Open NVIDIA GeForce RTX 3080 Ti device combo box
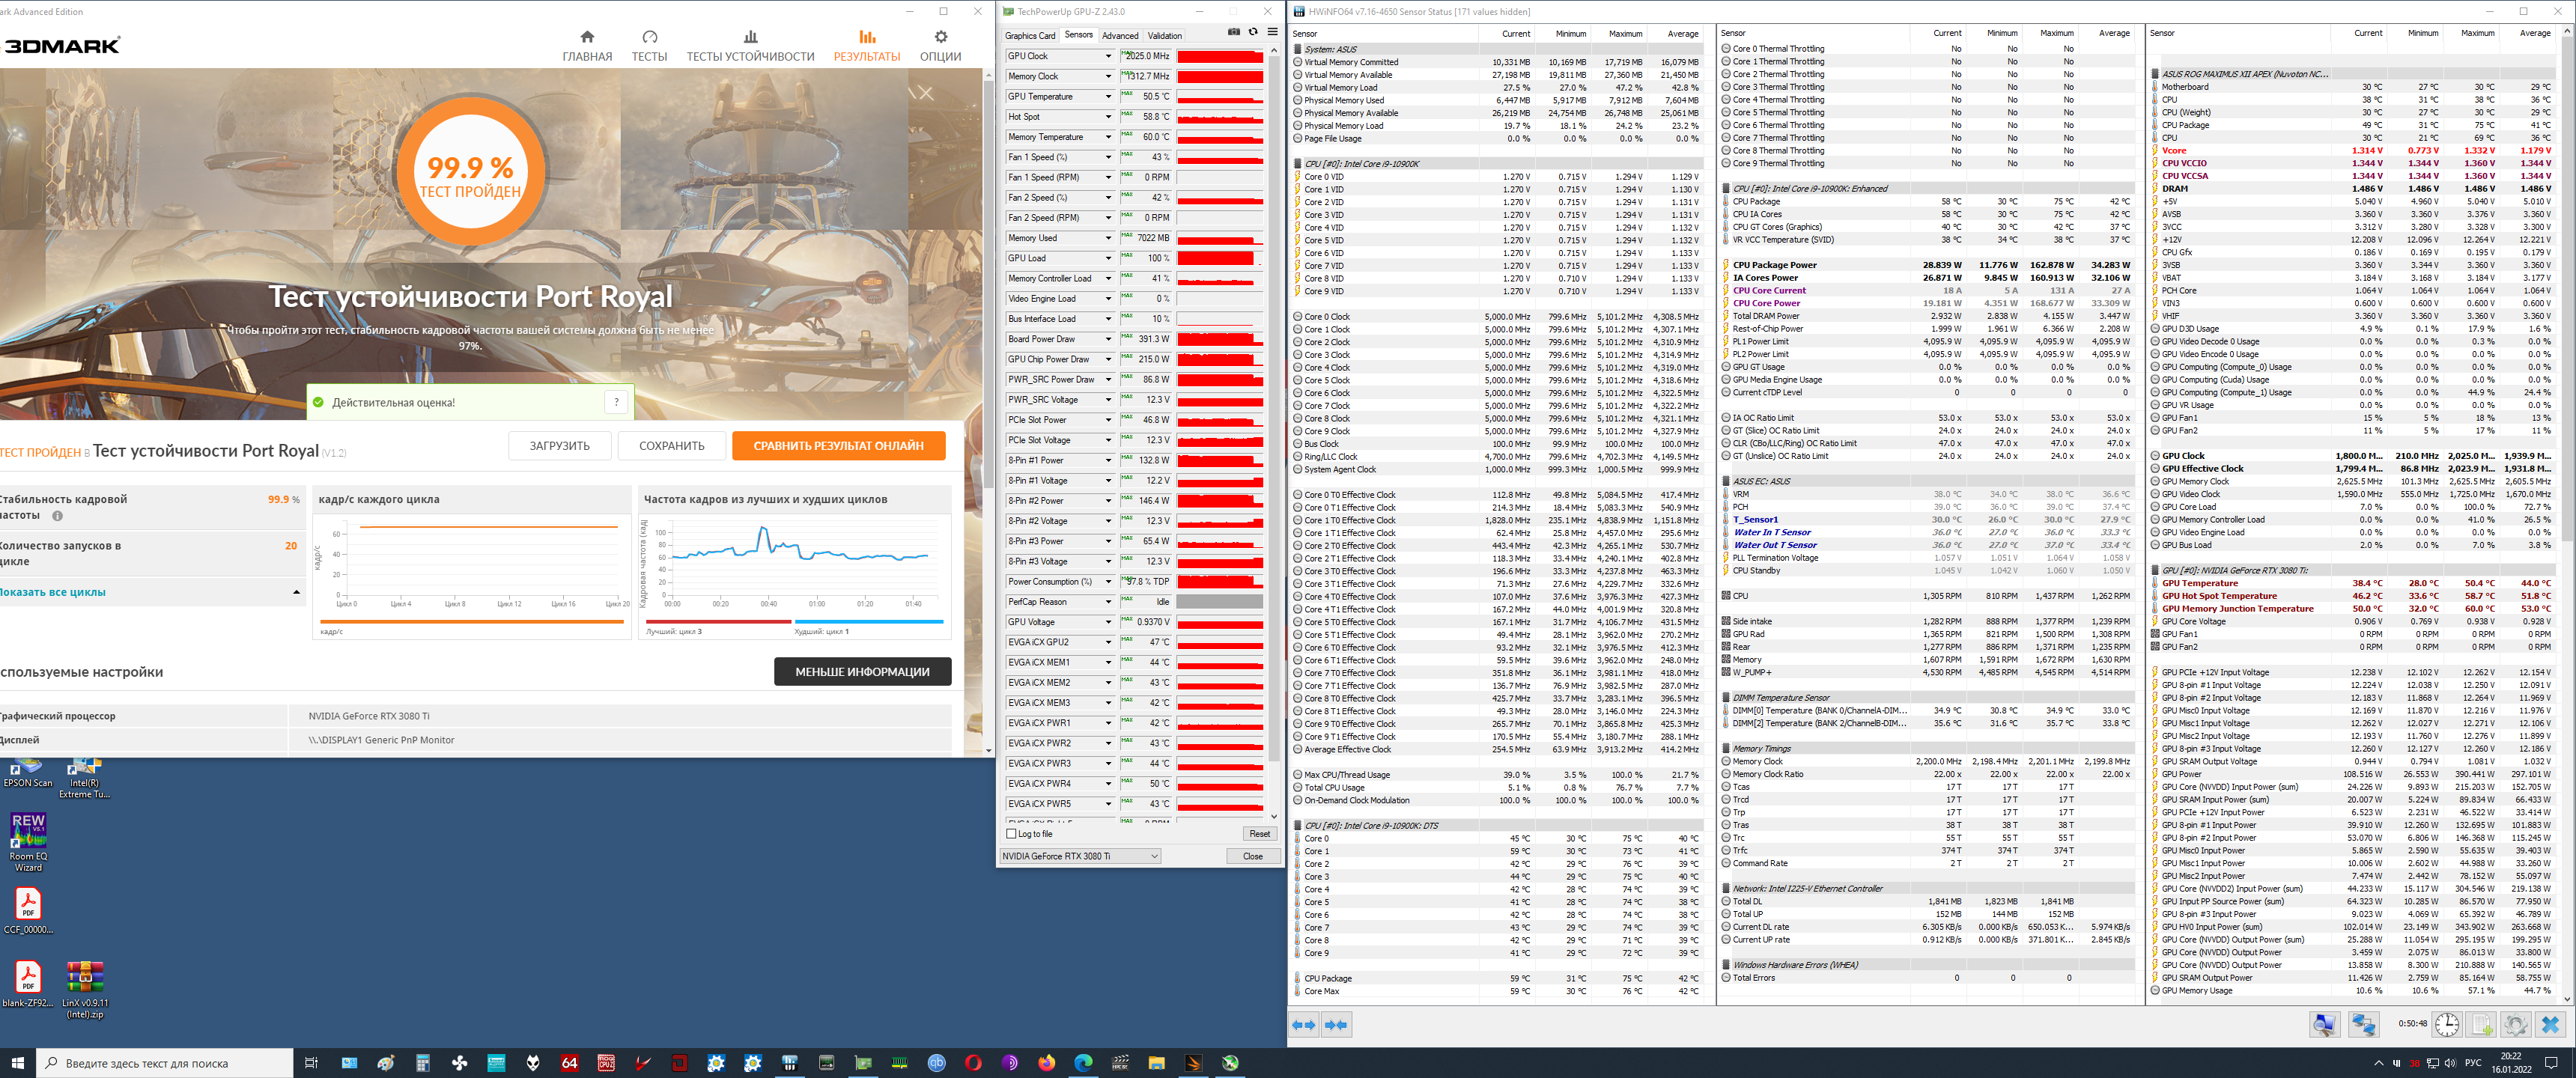 coord(1080,856)
